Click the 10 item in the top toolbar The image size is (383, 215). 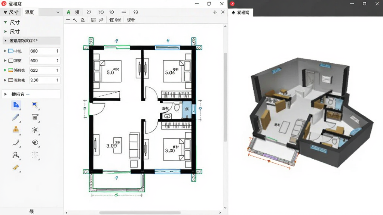point(111,12)
